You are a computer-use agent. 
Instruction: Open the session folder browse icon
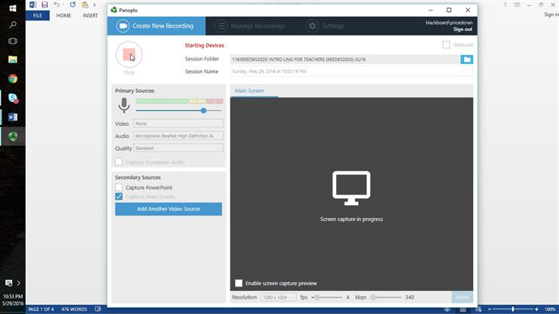(x=466, y=59)
